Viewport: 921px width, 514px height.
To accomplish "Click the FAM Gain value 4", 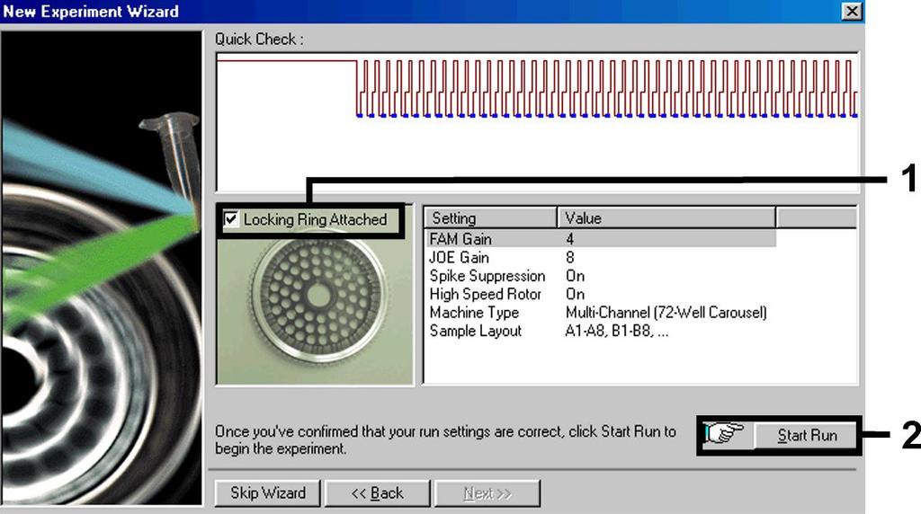I will tap(569, 239).
